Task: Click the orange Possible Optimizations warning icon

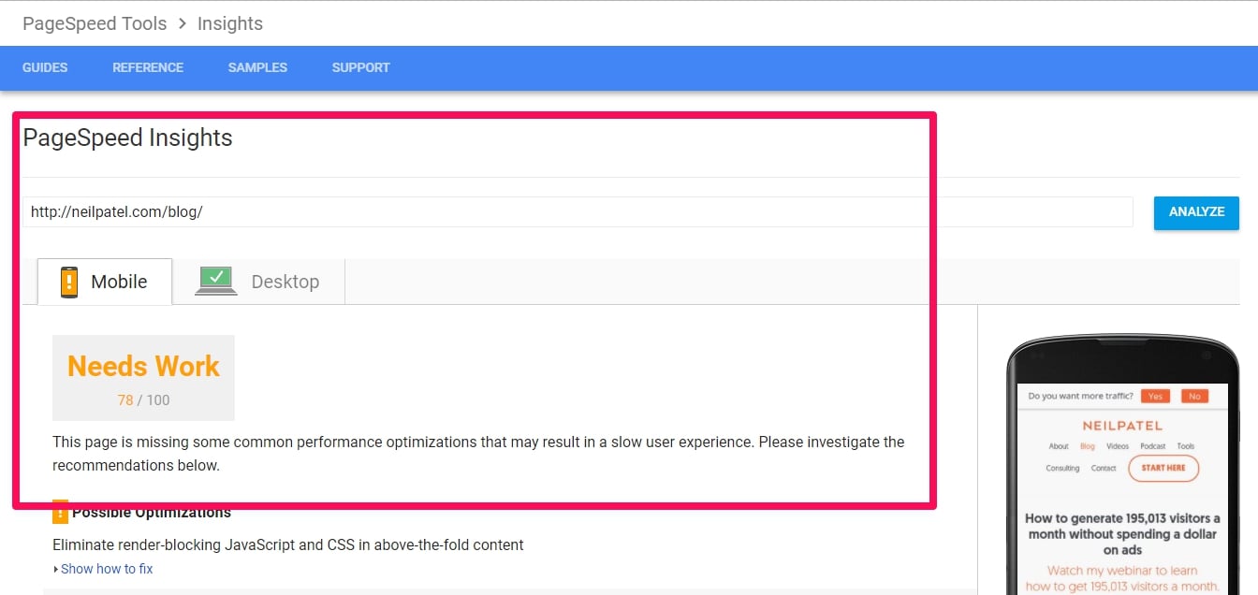Action: click(60, 512)
